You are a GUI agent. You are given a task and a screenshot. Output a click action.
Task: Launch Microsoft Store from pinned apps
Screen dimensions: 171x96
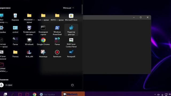[x=71, y=17]
